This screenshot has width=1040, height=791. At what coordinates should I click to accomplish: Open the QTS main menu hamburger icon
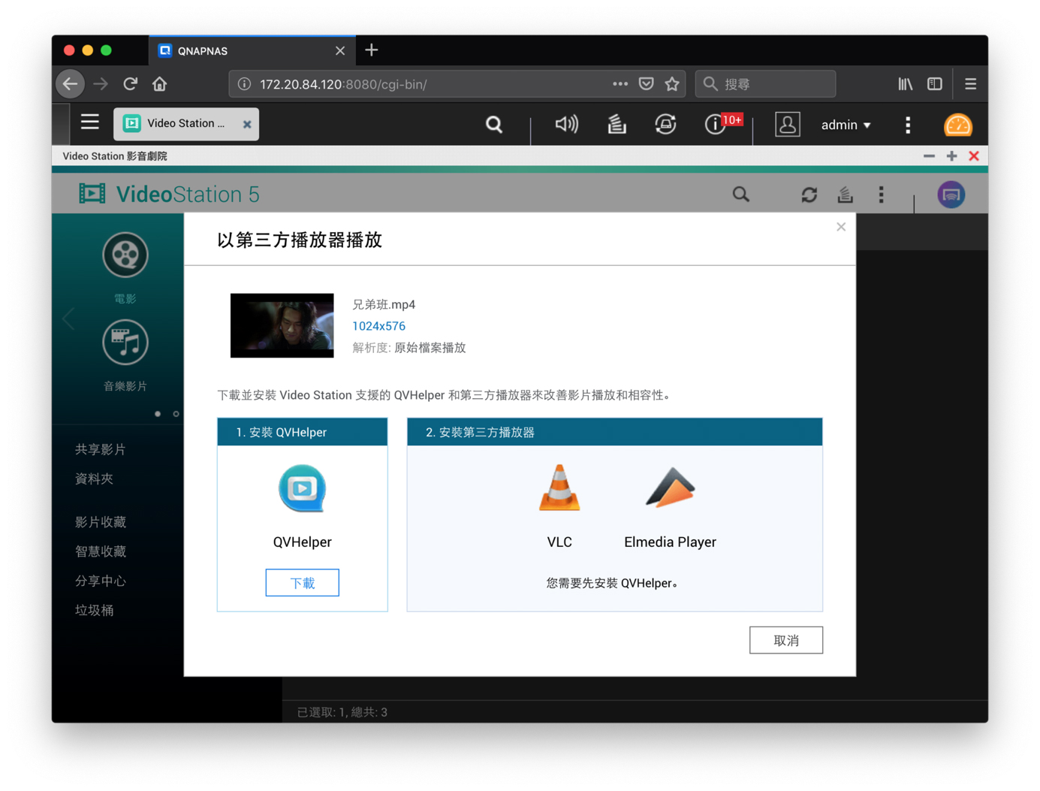(x=90, y=122)
